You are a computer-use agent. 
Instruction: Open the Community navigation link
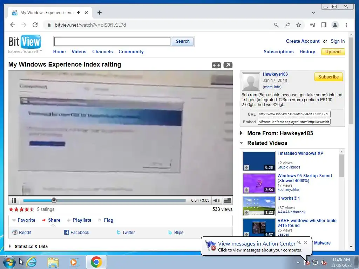(131, 52)
